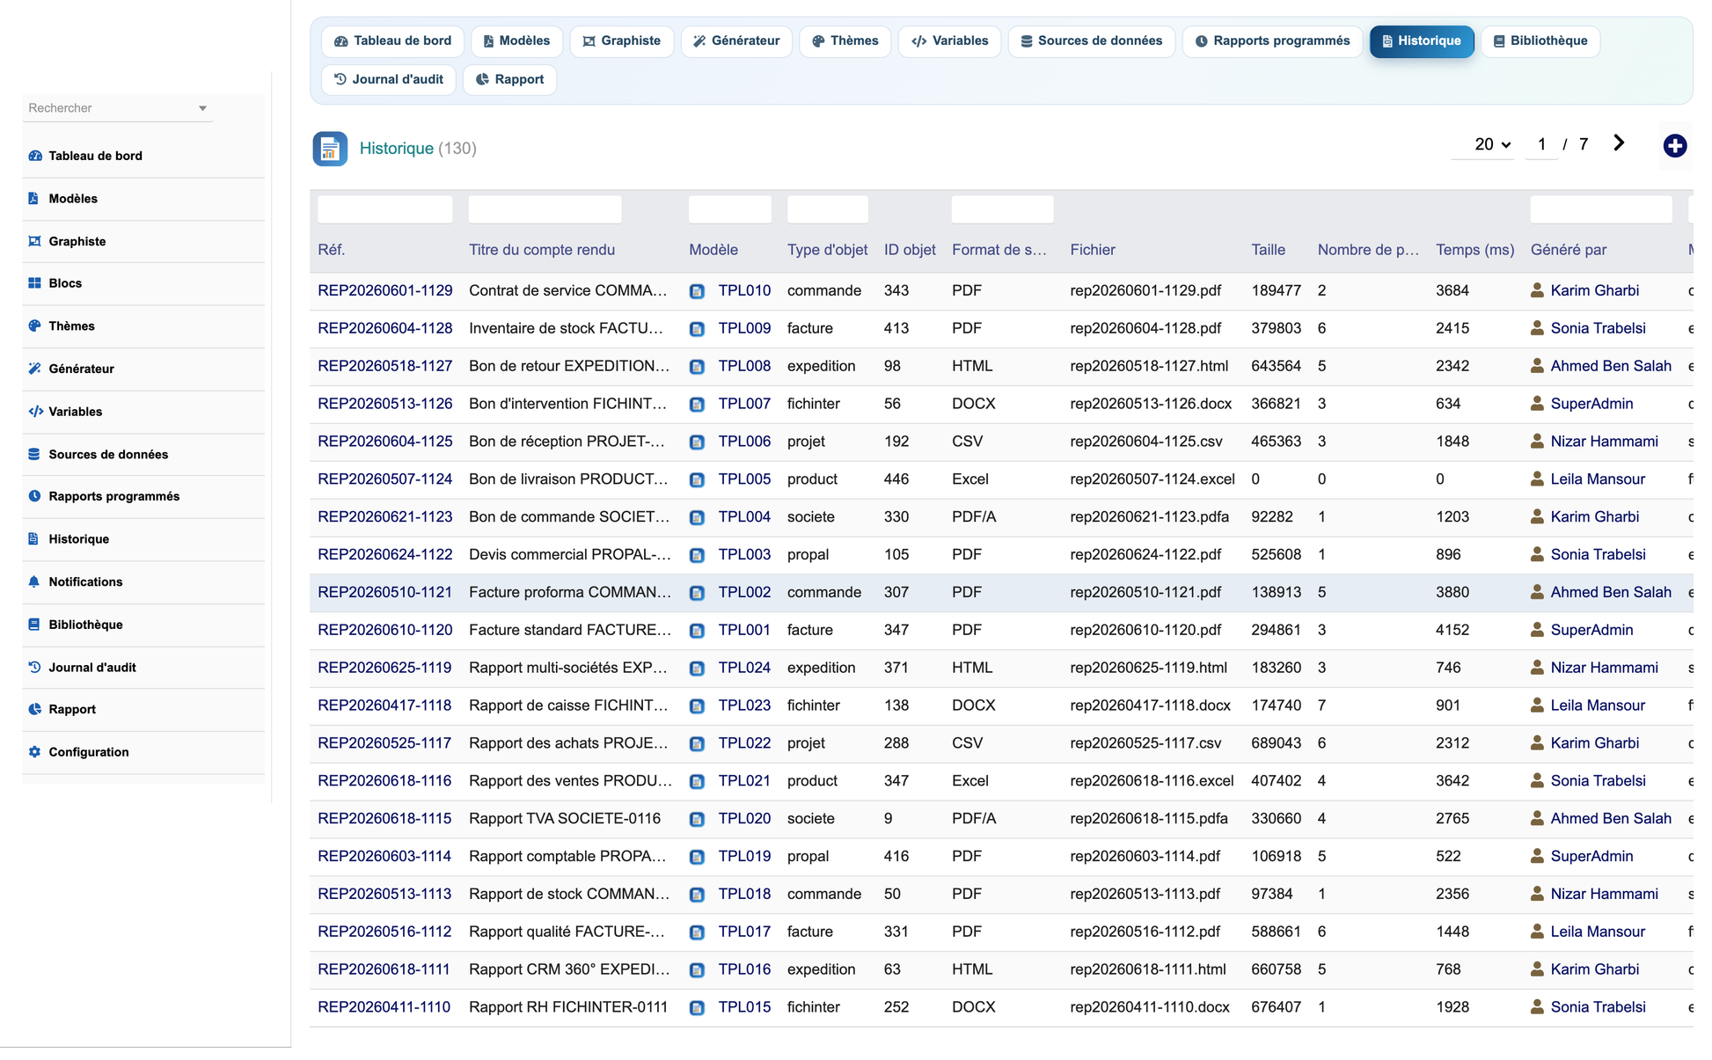Select the active Historique top tab

(x=1421, y=41)
